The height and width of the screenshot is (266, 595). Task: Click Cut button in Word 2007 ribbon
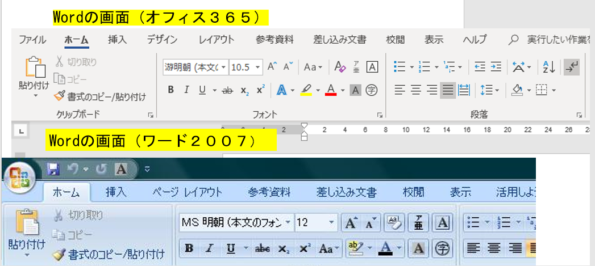click(78, 216)
